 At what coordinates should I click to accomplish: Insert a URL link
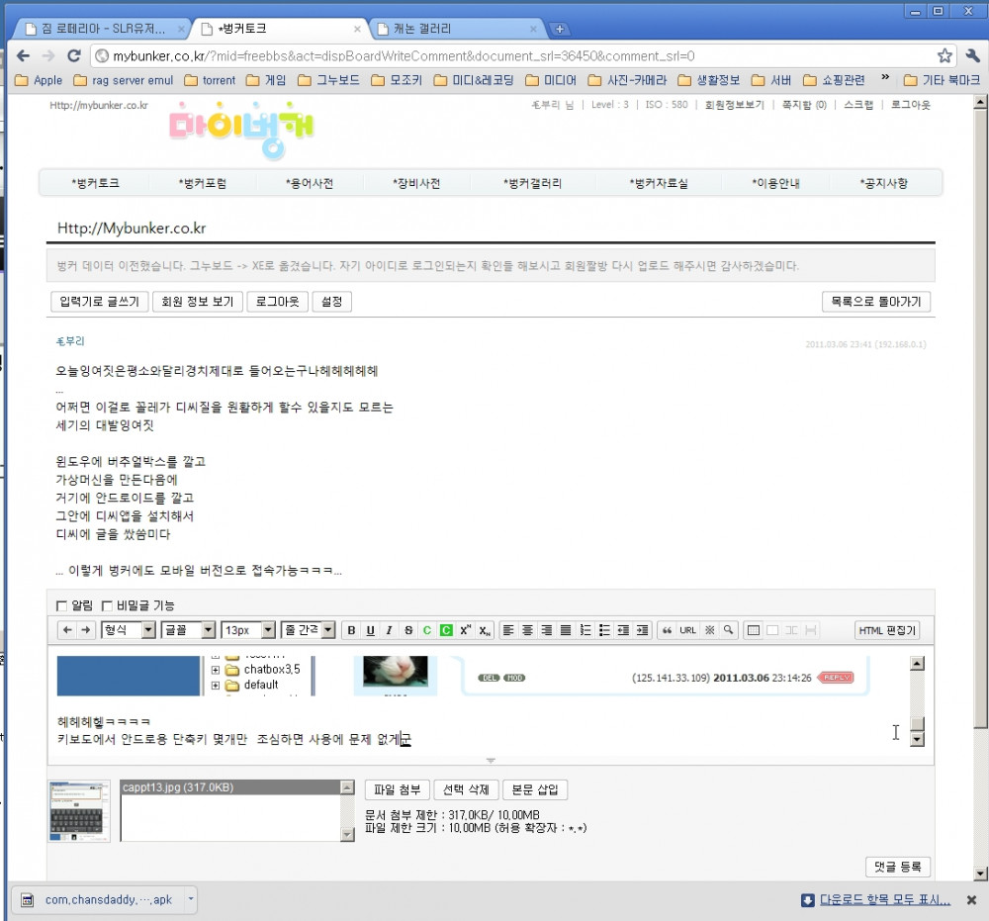click(x=687, y=630)
